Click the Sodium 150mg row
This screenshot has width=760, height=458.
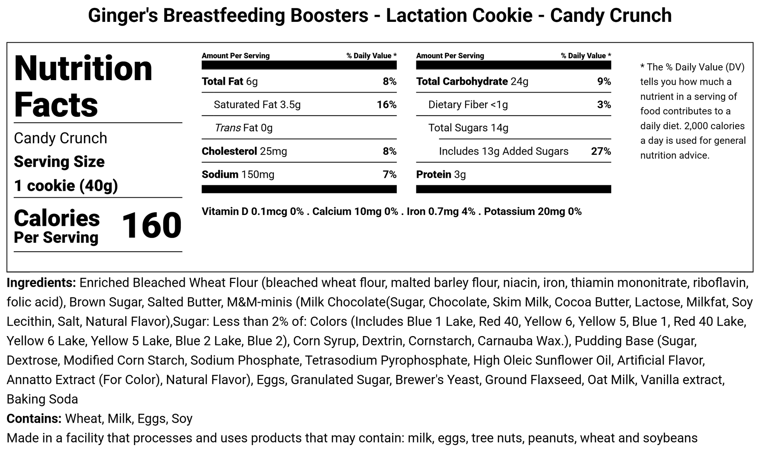click(299, 174)
